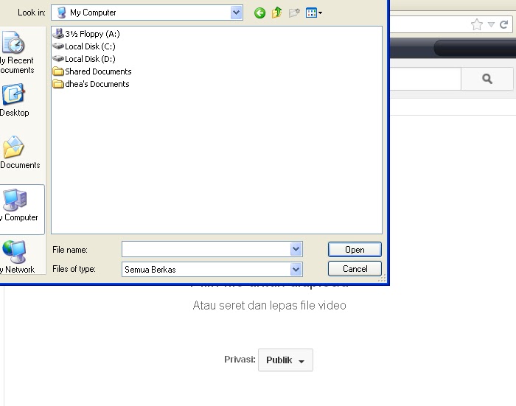
Task: Select My Computer in places bar
Action: 21,209
